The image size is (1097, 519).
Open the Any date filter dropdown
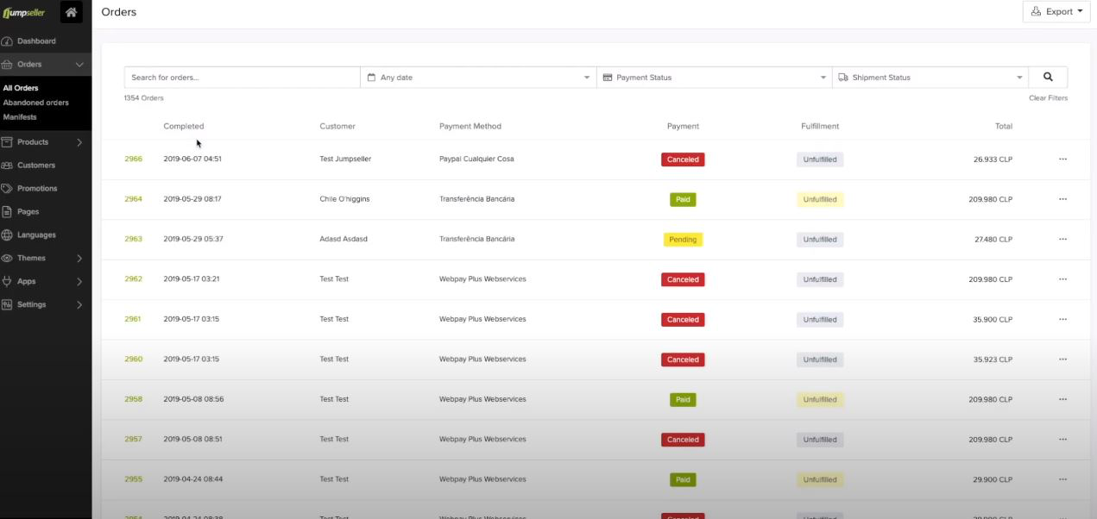478,78
